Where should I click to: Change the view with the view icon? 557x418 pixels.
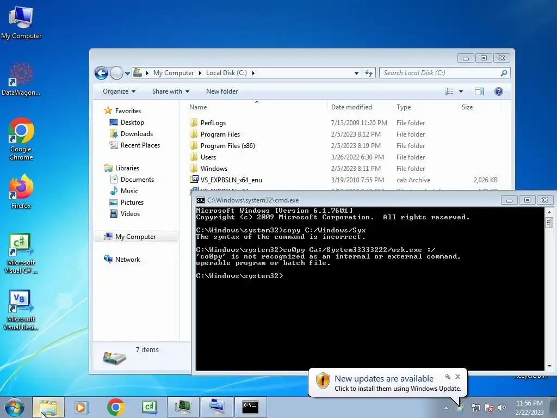449,91
